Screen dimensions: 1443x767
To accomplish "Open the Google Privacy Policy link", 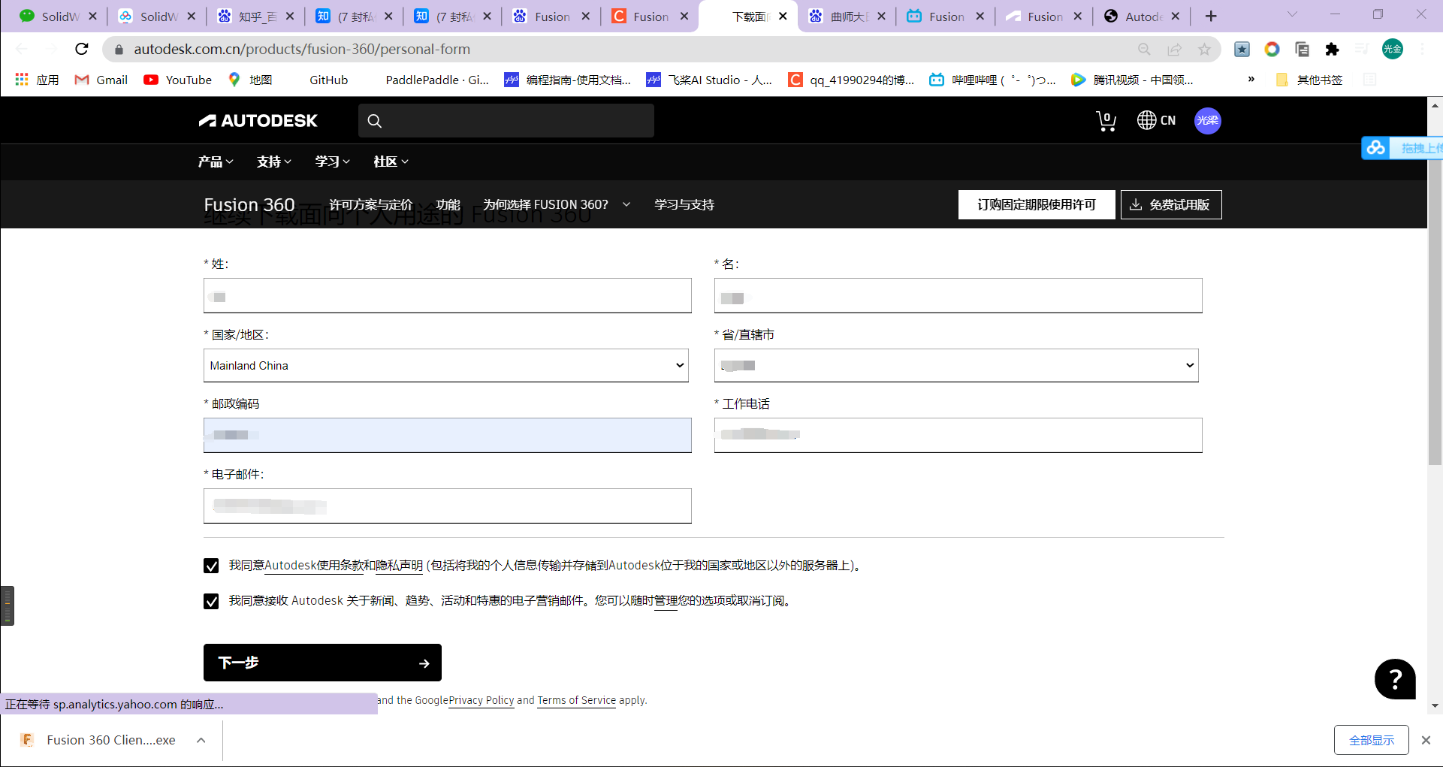I will click(481, 700).
